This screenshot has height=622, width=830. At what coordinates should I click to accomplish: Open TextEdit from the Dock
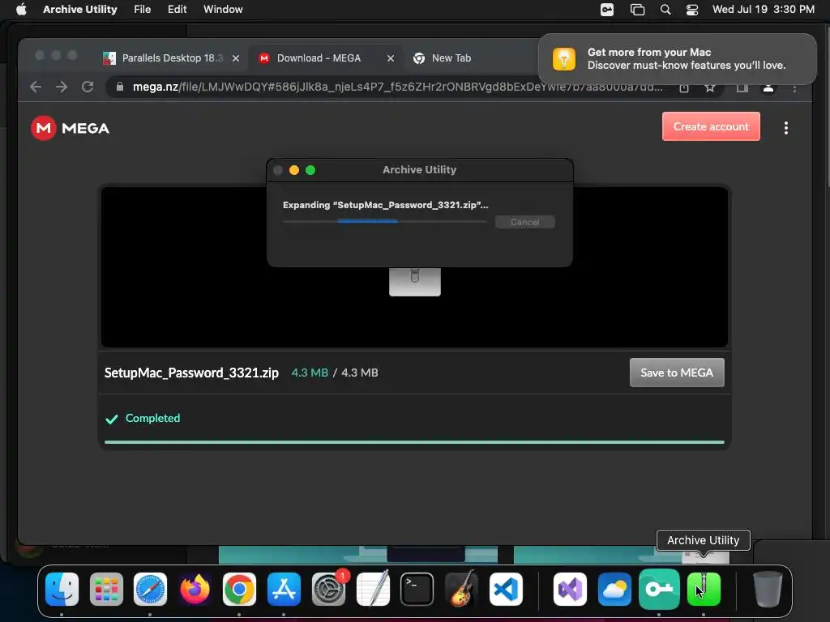(x=373, y=589)
